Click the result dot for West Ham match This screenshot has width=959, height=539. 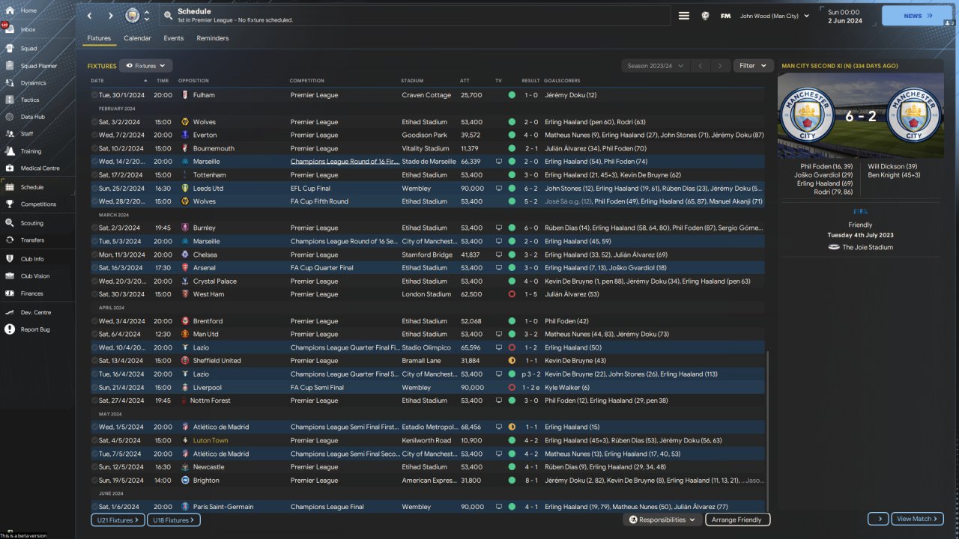512,294
